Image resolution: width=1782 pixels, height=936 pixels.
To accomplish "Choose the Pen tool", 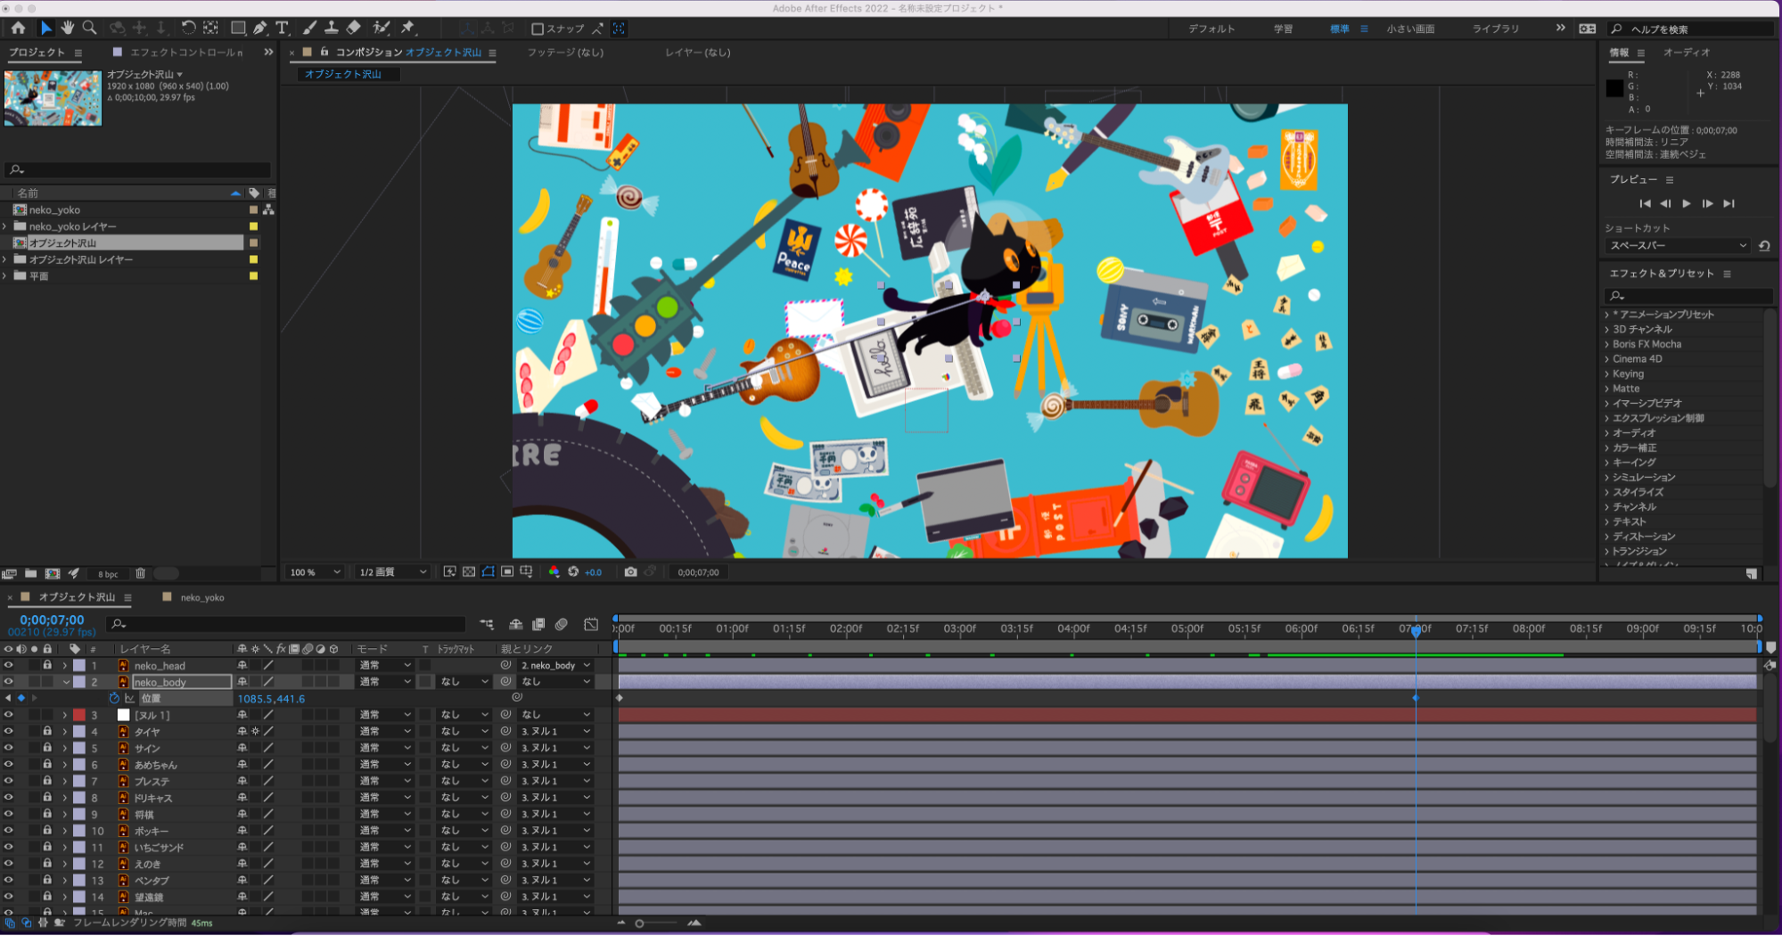I will pyautogui.click(x=260, y=29).
